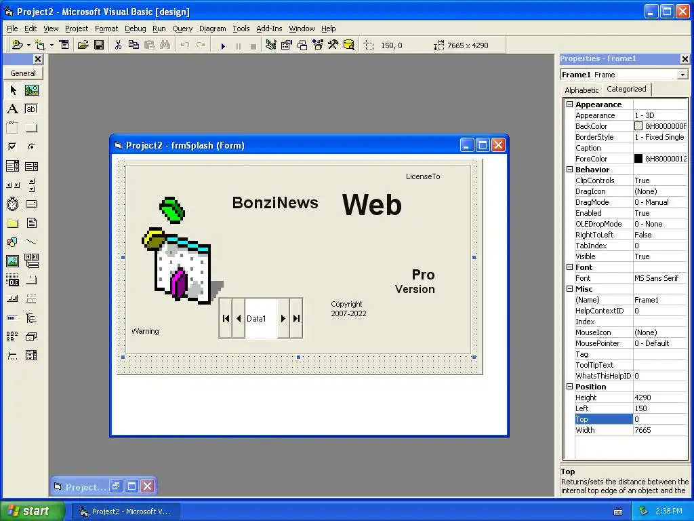694x521 pixels.
Task: Click Data1 move-previous record button
Action: tap(239, 319)
